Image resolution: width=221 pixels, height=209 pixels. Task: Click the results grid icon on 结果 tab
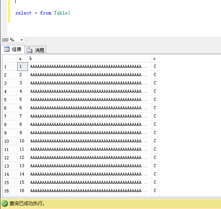click(7, 49)
